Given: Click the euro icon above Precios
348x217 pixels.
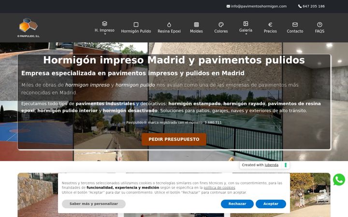Looking at the screenshot, I should [x=270, y=25].
